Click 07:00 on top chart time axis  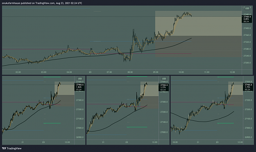109,72
